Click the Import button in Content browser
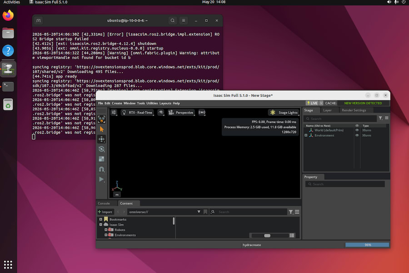 pyautogui.click(x=105, y=212)
